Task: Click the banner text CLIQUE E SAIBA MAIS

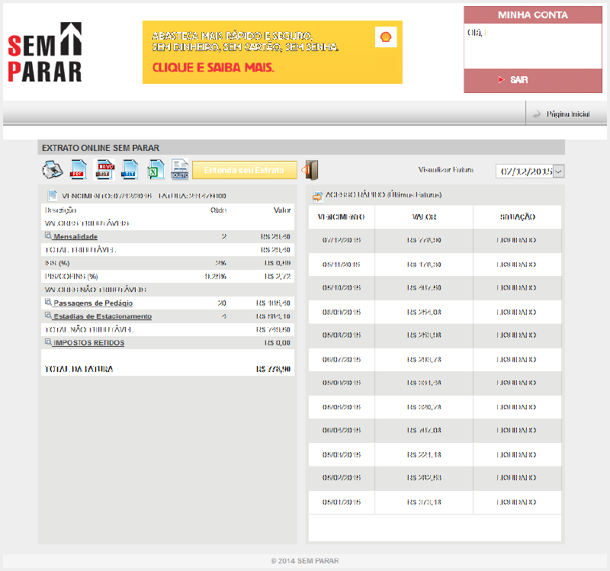Action: coord(213,68)
